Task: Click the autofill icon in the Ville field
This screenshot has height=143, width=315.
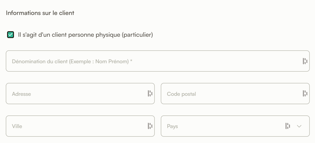Action: [150, 126]
